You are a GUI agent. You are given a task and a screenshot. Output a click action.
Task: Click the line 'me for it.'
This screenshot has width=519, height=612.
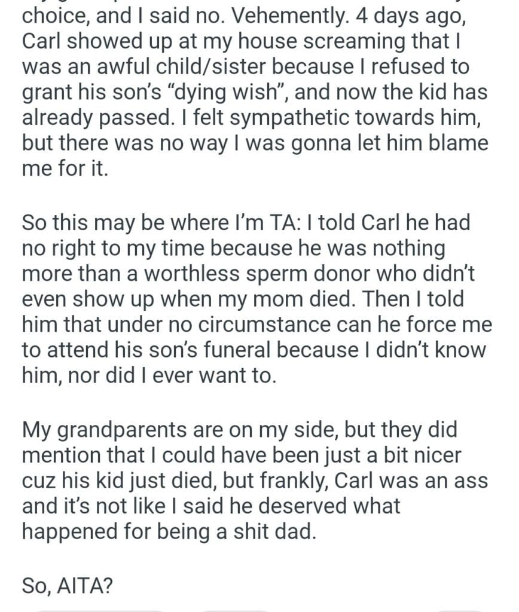coord(66,170)
